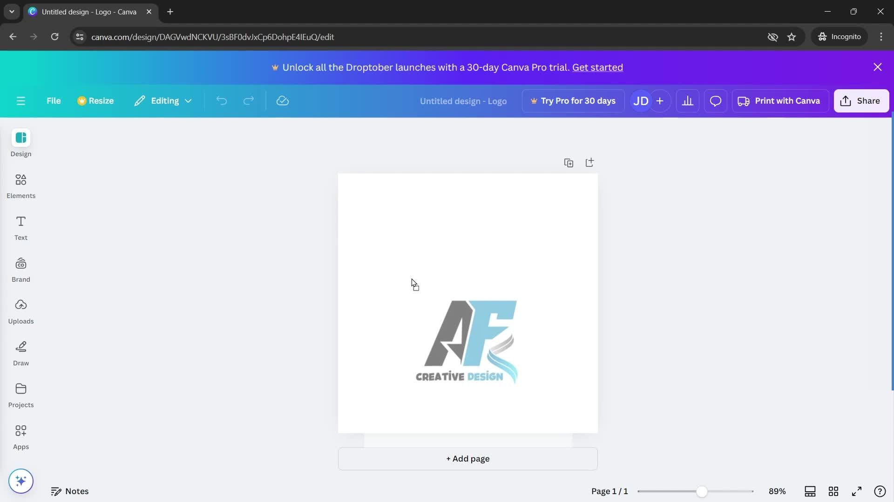Toggle the bookmark star icon
This screenshot has height=502, width=894.
point(792,37)
